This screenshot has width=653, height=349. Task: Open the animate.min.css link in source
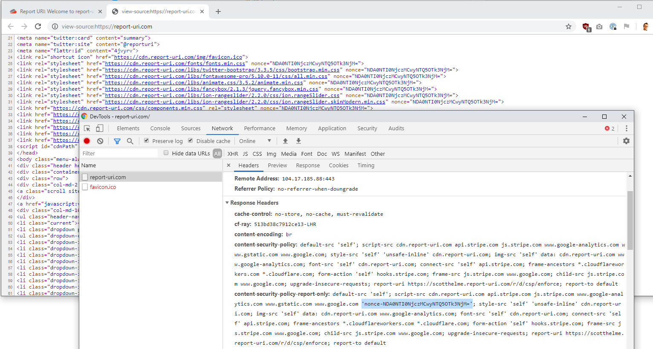[x=204, y=83]
